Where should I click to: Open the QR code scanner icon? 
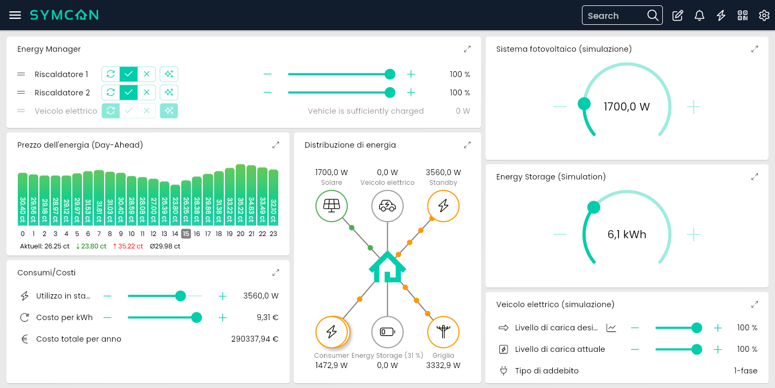click(x=743, y=16)
